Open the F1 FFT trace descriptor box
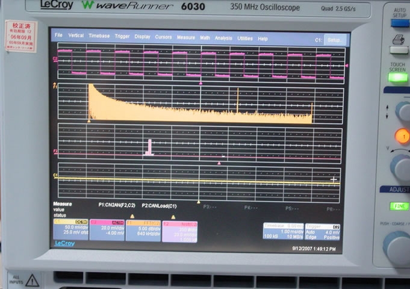Image resolution: width=410 pixels, height=289 pixels. [x=143, y=230]
